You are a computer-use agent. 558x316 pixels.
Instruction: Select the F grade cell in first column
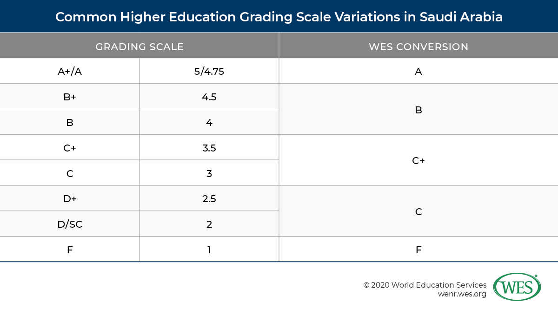[70, 250]
